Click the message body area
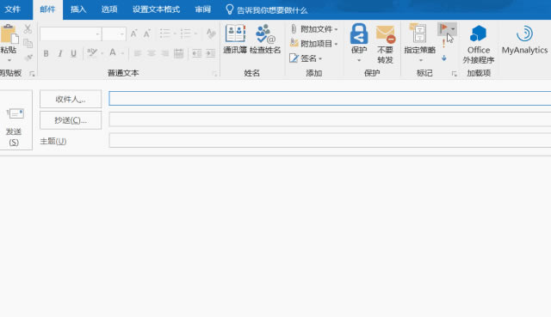Viewport: 551px width, 317px height. coord(275,237)
